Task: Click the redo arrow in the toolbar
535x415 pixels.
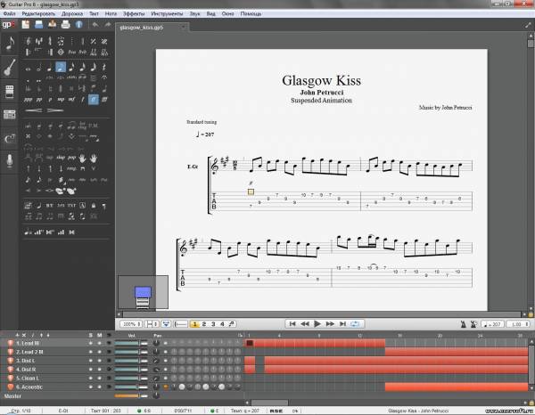Action: (108, 25)
